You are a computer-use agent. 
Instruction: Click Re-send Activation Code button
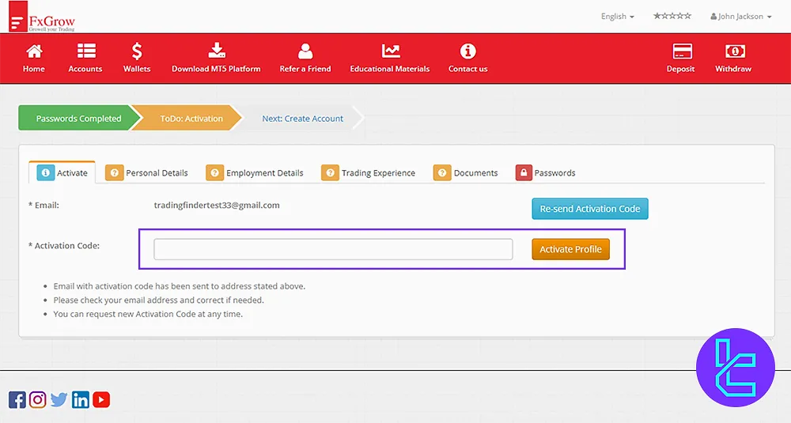coord(590,209)
